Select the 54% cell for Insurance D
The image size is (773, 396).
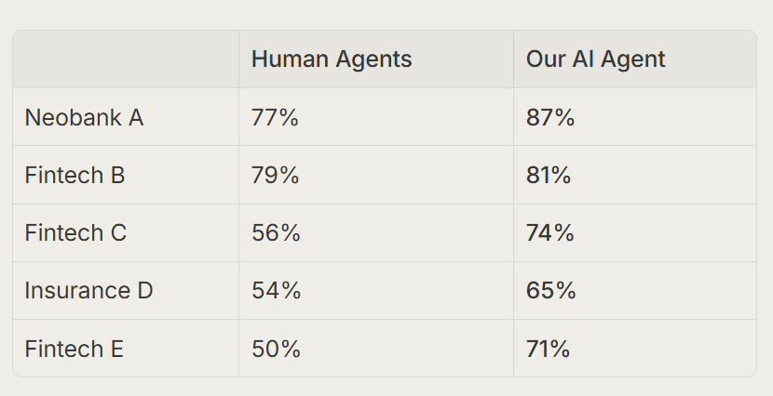click(x=376, y=290)
